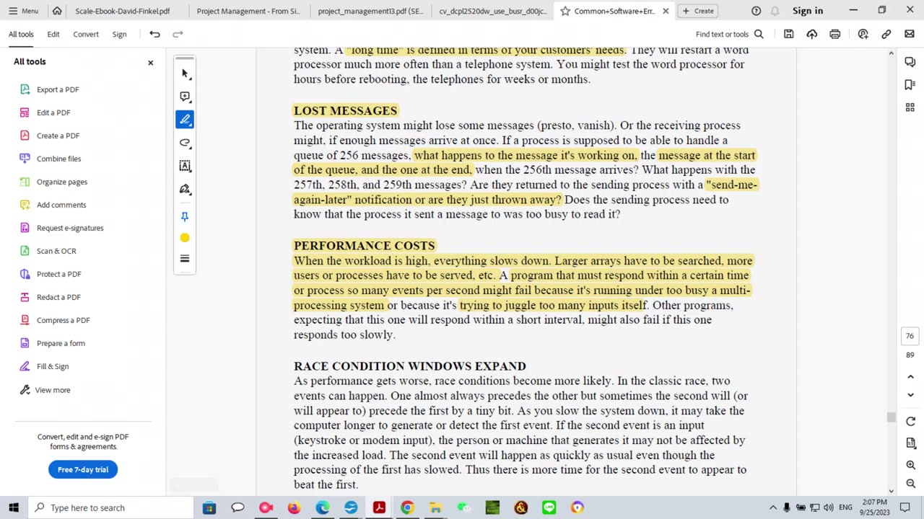Open the Help question mark icon
The width and height of the screenshot is (924, 519).
756,11
